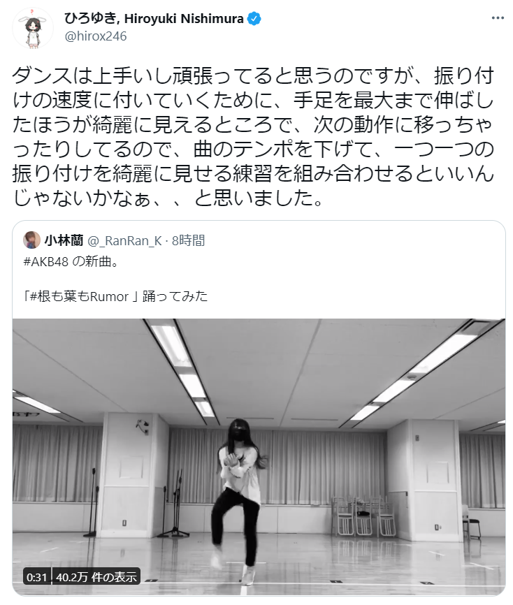The image size is (513, 605).
Task: Click the quoted tweet card header area
Action: pos(259,240)
